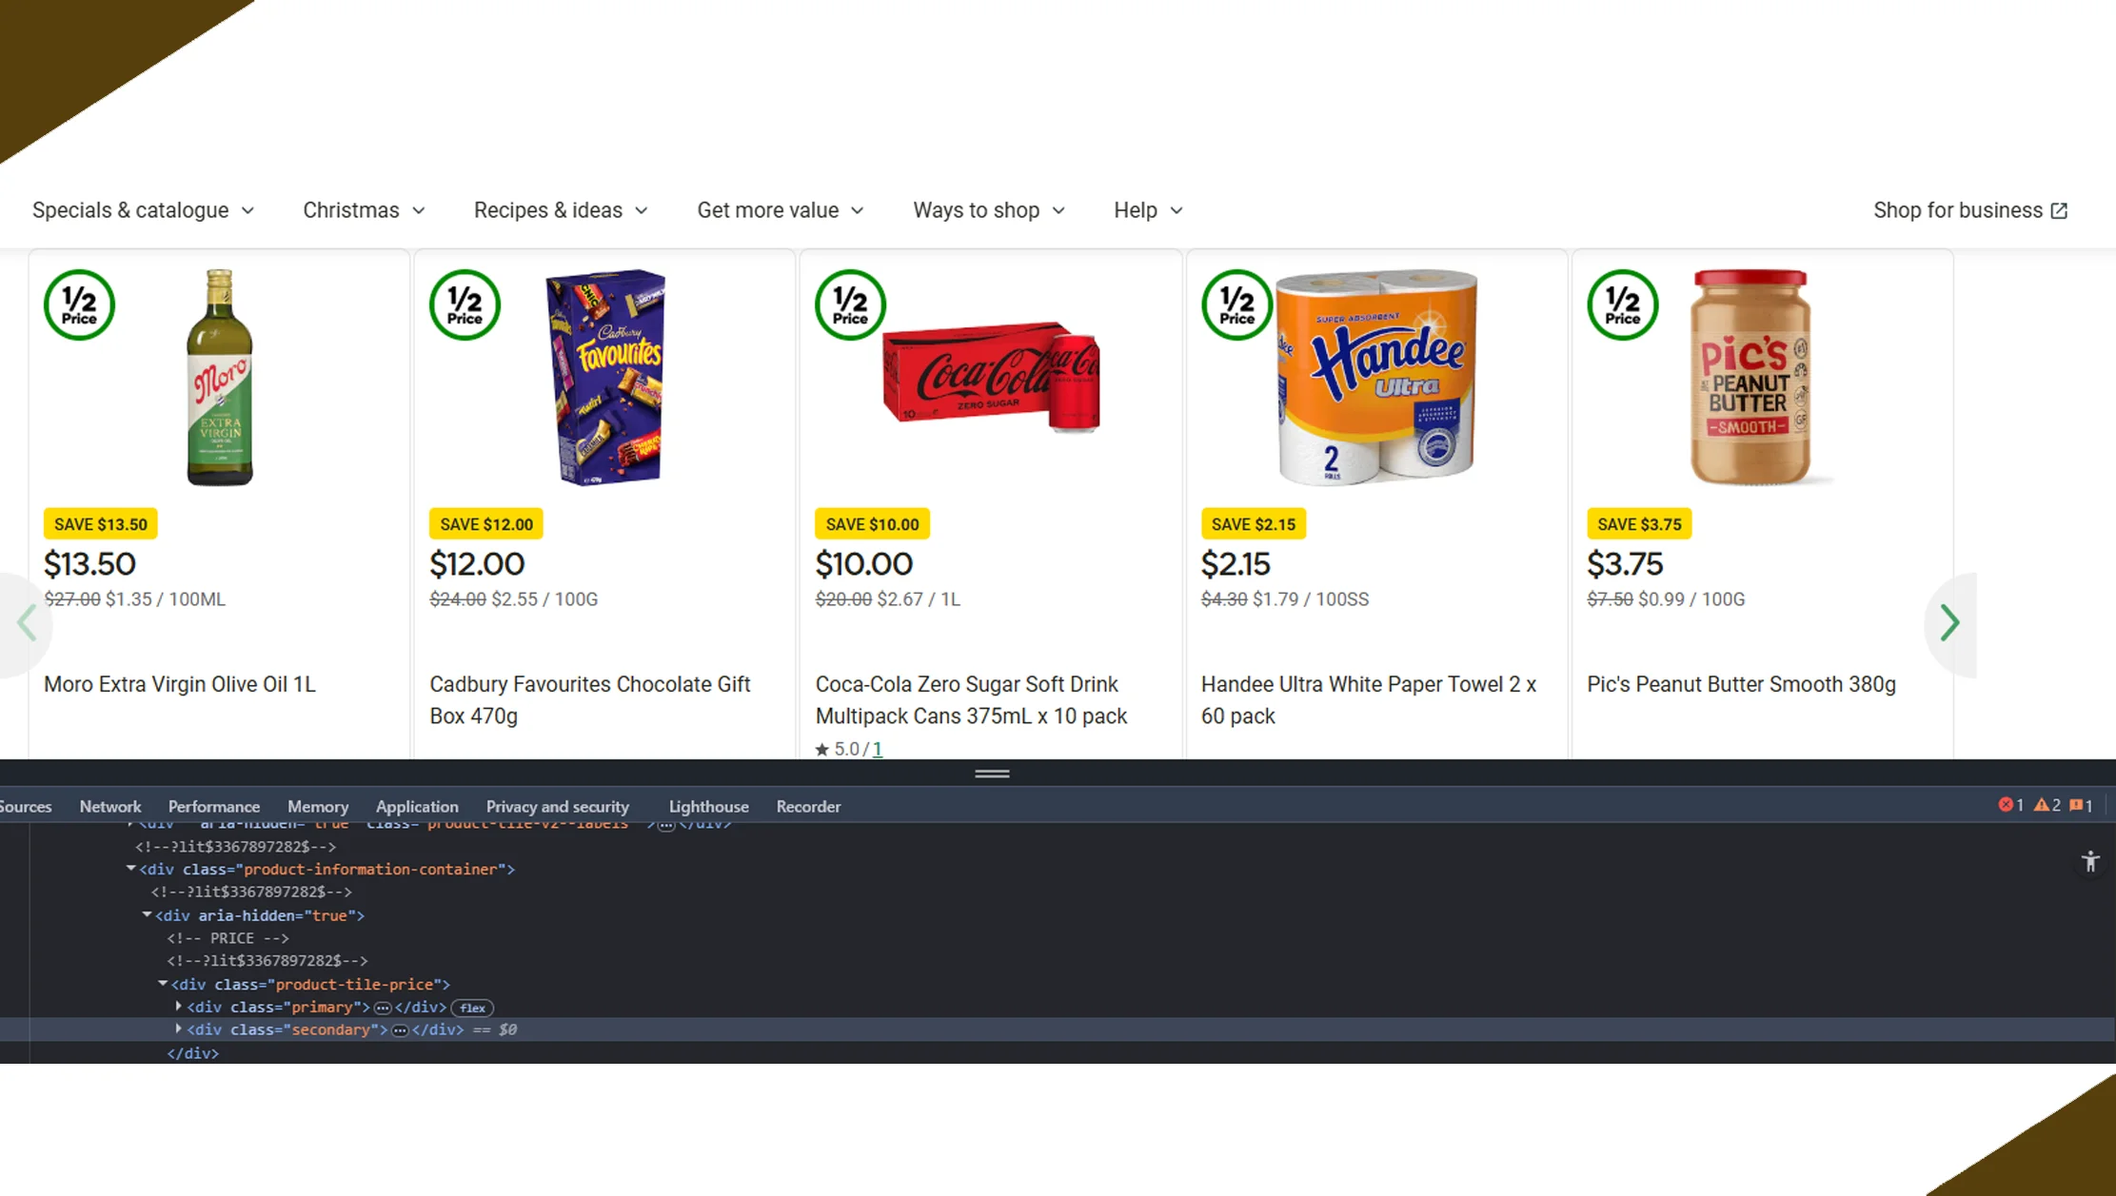
Task: Click external link icon beside Shop for business
Action: click(x=2059, y=211)
